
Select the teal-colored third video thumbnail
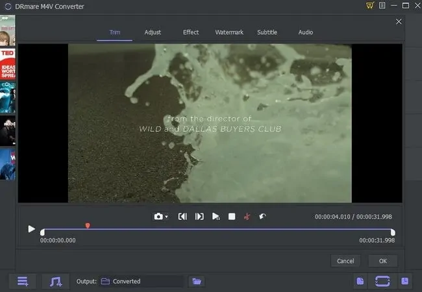(x=8, y=97)
